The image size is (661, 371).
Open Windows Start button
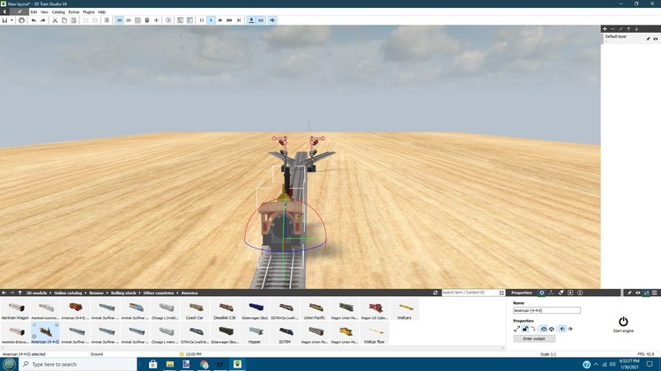(x=10, y=364)
